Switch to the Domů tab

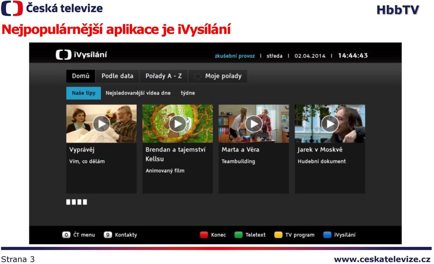[80, 76]
